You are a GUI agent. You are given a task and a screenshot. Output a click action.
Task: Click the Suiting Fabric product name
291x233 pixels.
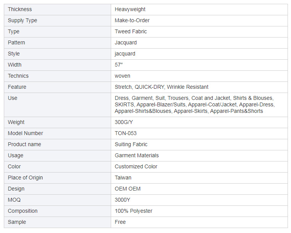point(131,145)
